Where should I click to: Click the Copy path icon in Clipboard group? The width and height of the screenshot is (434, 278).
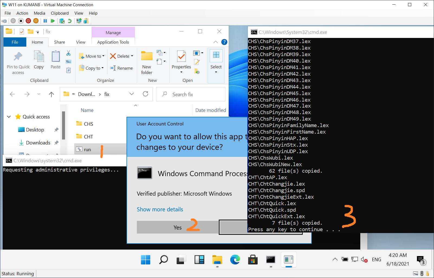click(69, 62)
